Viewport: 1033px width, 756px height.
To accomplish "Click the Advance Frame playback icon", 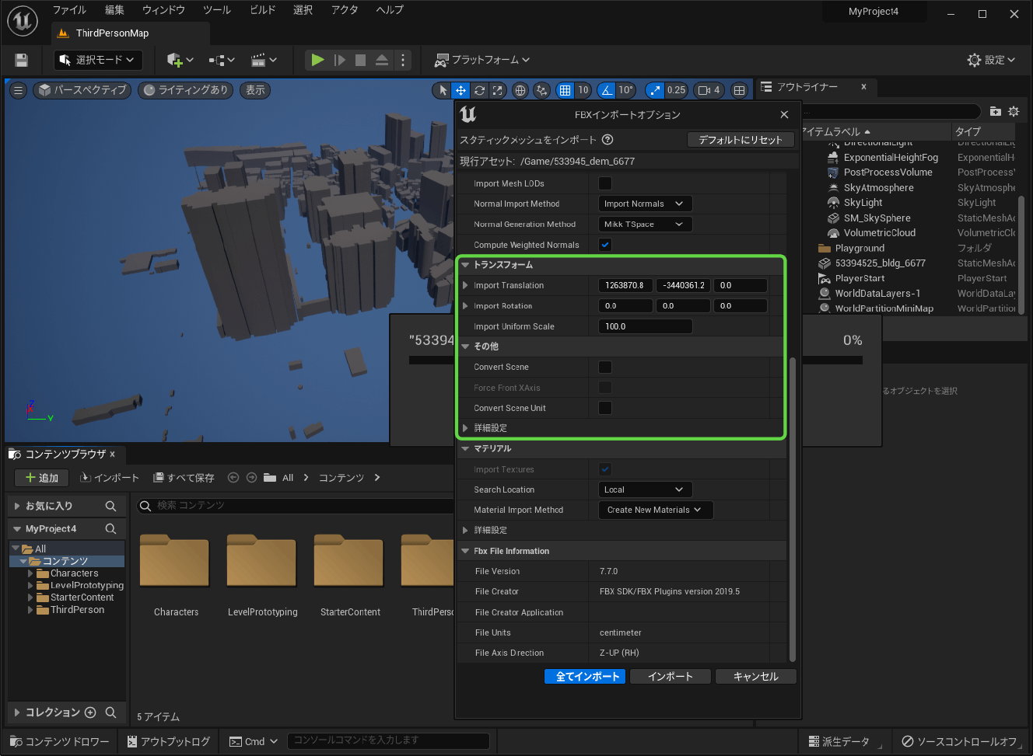I will pos(340,60).
